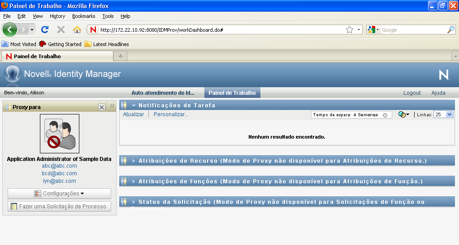Remove the Tempo de espera filter
The height and width of the screenshot is (245, 459).
coord(385,115)
